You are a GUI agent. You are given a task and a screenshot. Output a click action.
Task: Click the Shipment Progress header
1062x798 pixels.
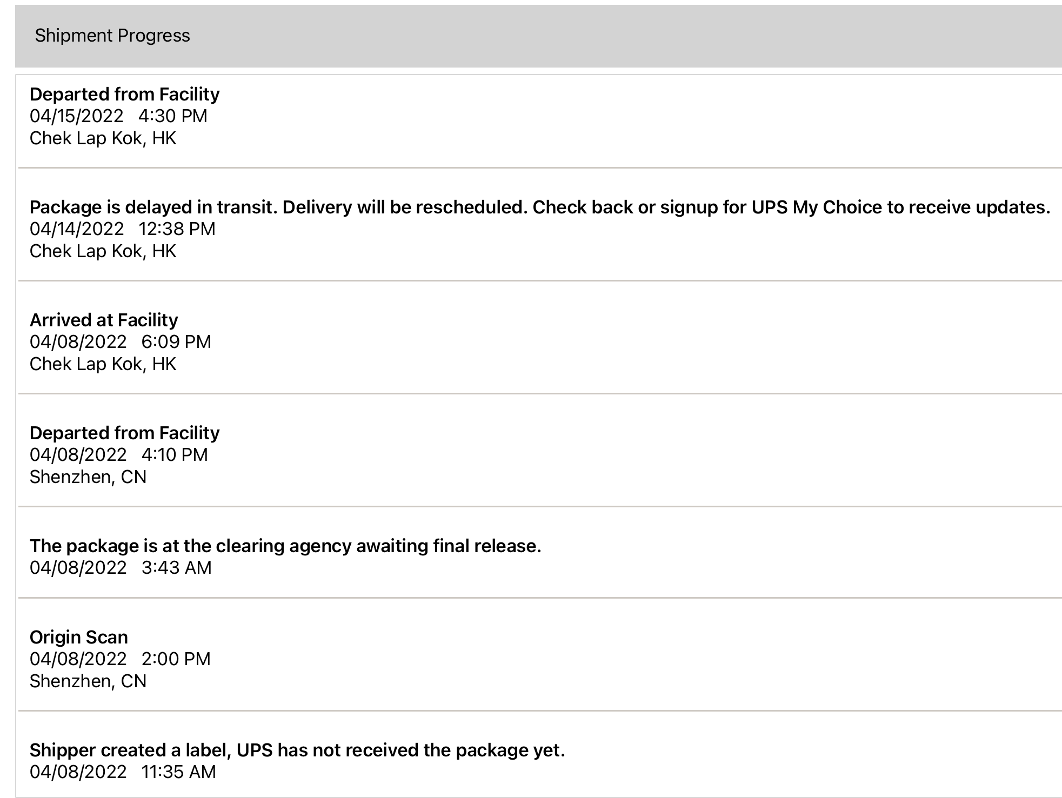click(112, 36)
